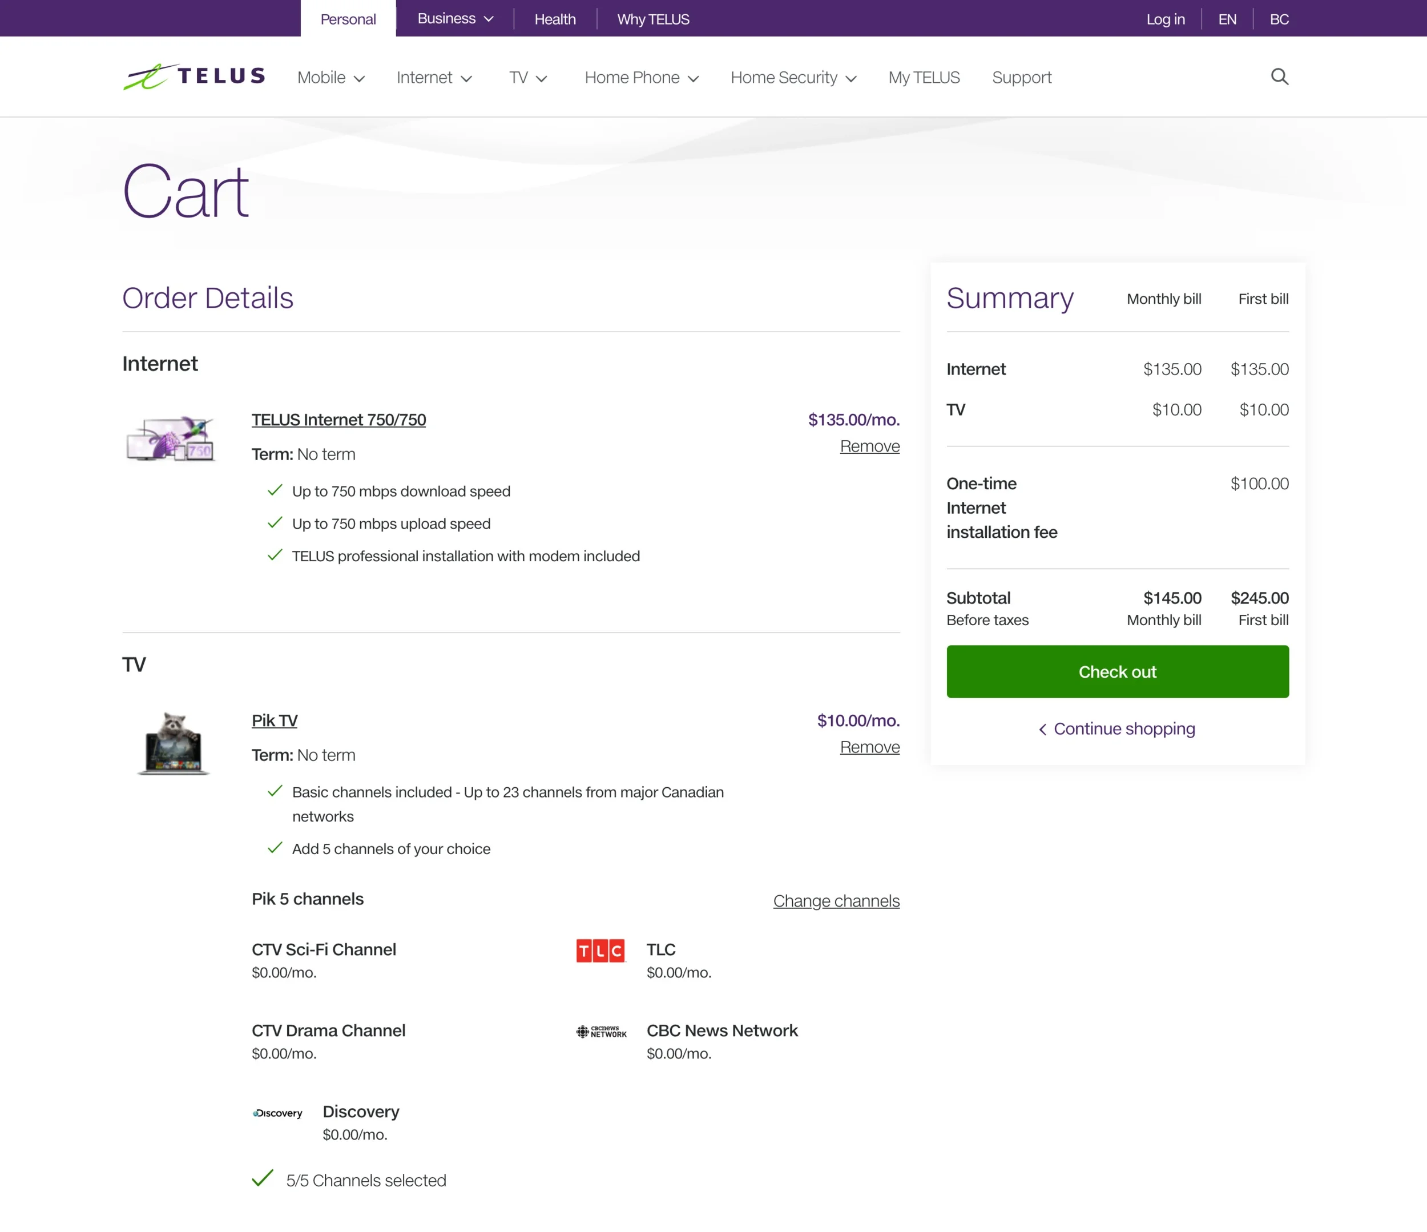Open the Health tab
Screen dimensions: 1427x1232
coord(555,19)
